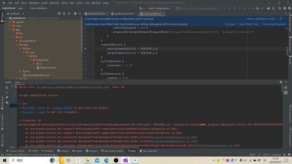This screenshot has width=292, height=164.
Task: Hide the Project panel with minus icon
Action: click(80, 13)
